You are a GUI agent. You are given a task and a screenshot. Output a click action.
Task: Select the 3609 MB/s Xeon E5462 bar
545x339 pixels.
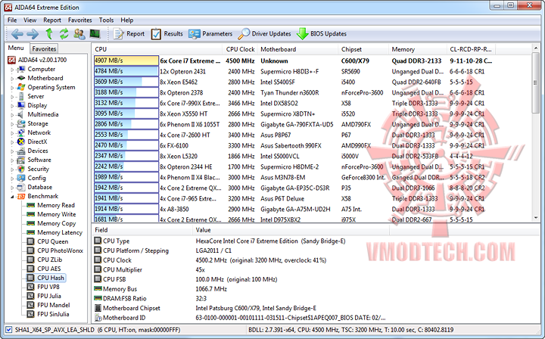tap(126, 82)
